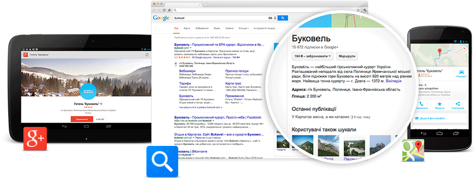
Task: Tap the +24 729 counter button on tablet
Action: [99, 119]
